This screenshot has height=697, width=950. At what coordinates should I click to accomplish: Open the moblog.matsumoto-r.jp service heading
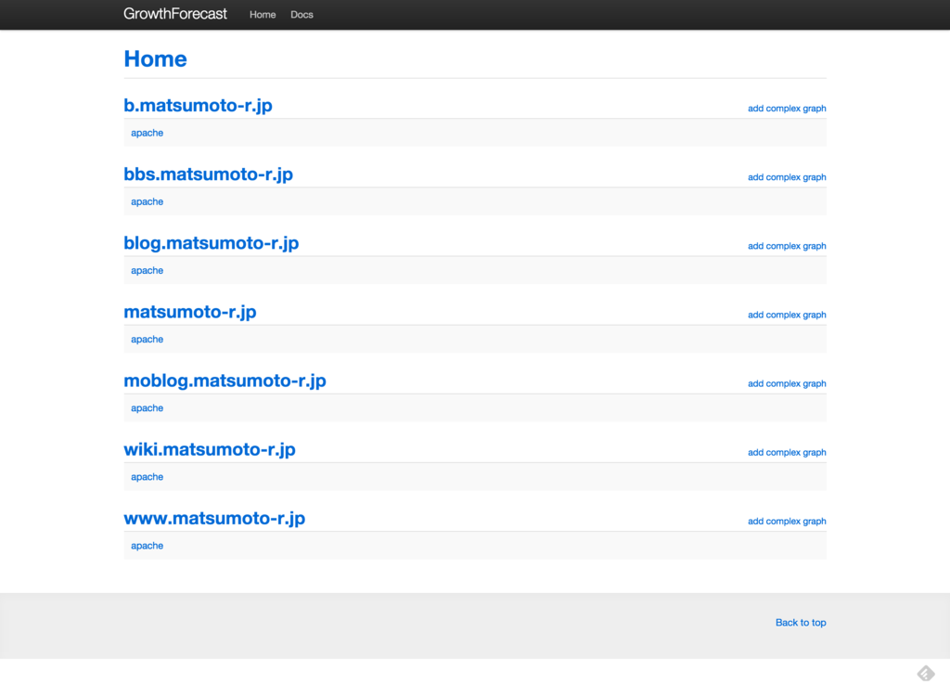click(225, 381)
